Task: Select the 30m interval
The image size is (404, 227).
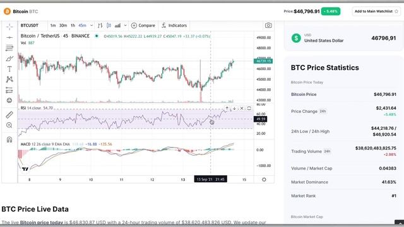Action: (x=63, y=25)
